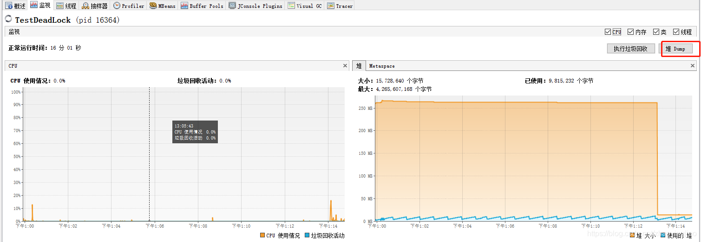Viewport: 701px width, 242px height.
Task: Close the CPU chart panel
Action: [345, 66]
